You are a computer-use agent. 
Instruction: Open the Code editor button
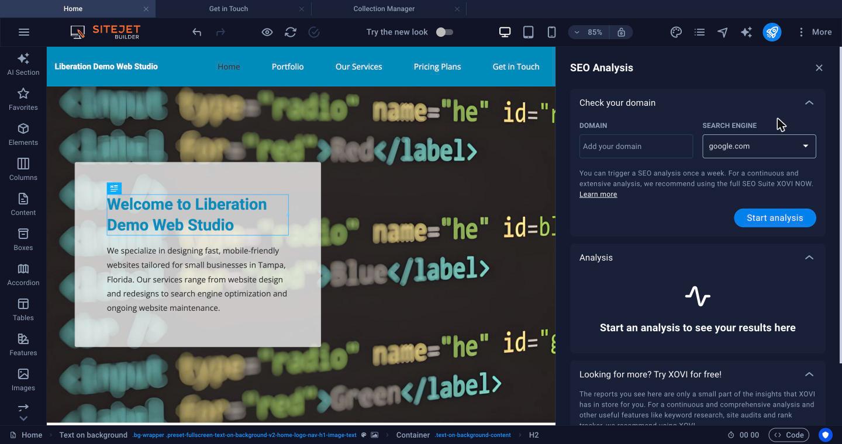789,435
